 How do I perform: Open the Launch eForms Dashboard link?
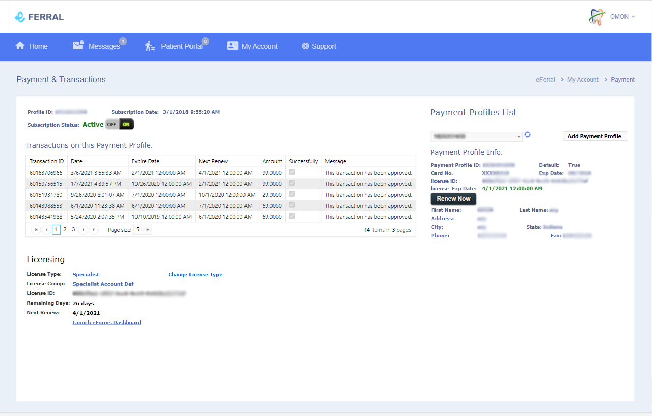tap(106, 323)
